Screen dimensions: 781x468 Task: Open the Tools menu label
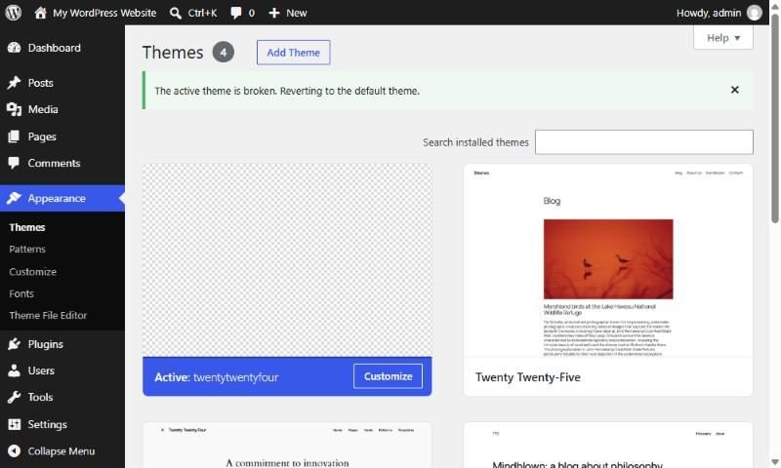pos(40,397)
